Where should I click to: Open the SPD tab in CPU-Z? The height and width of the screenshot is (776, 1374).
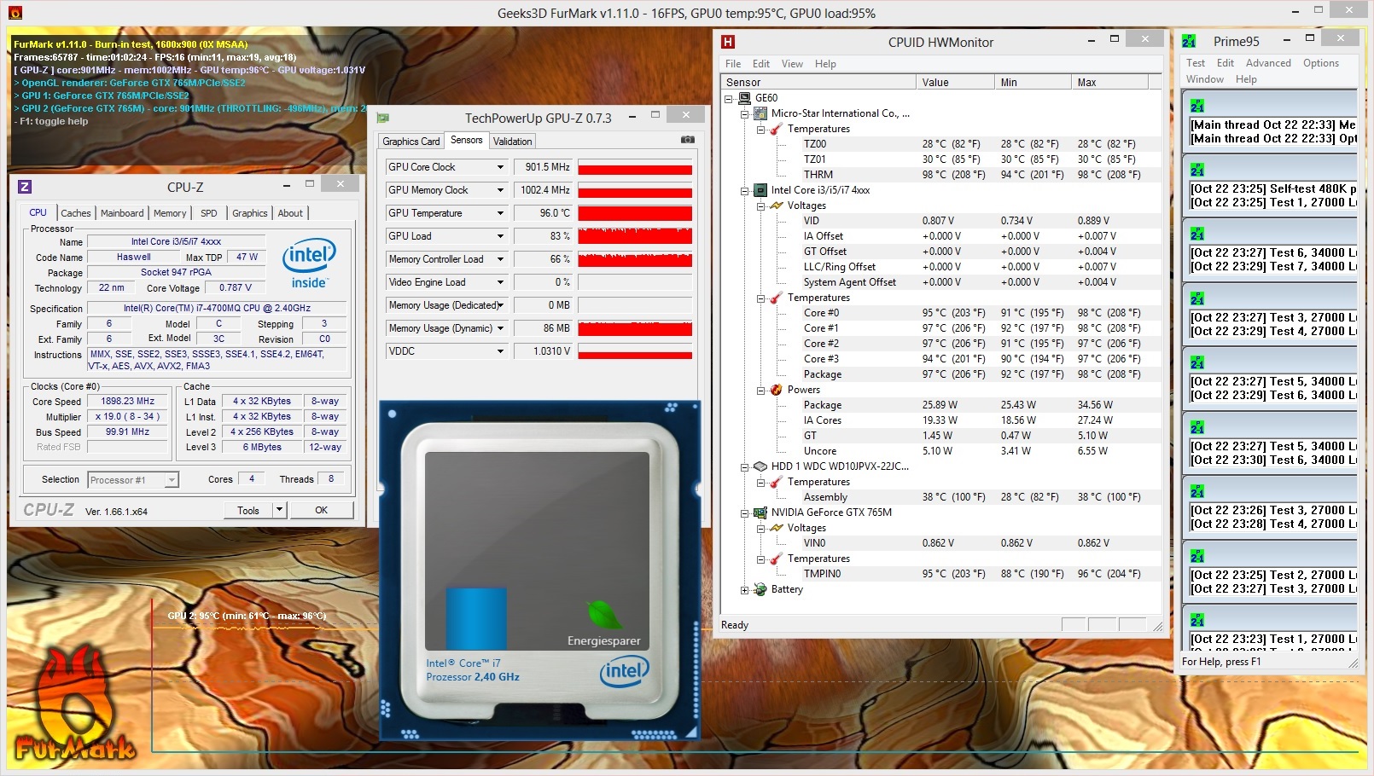click(209, 213)
